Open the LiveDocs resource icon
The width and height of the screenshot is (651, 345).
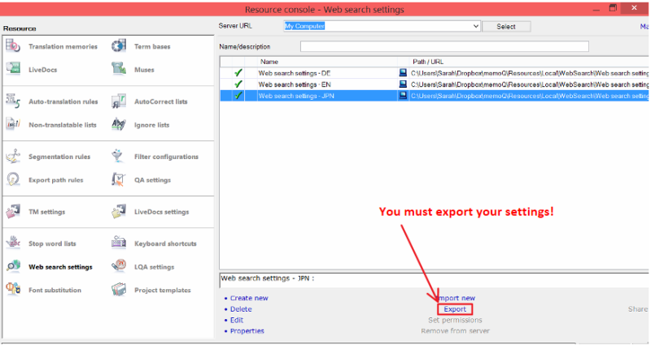click(13, 69)
